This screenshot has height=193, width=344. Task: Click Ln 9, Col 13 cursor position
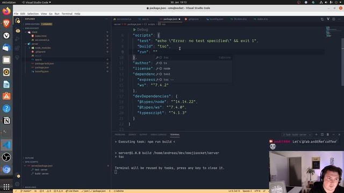[234, 191]
